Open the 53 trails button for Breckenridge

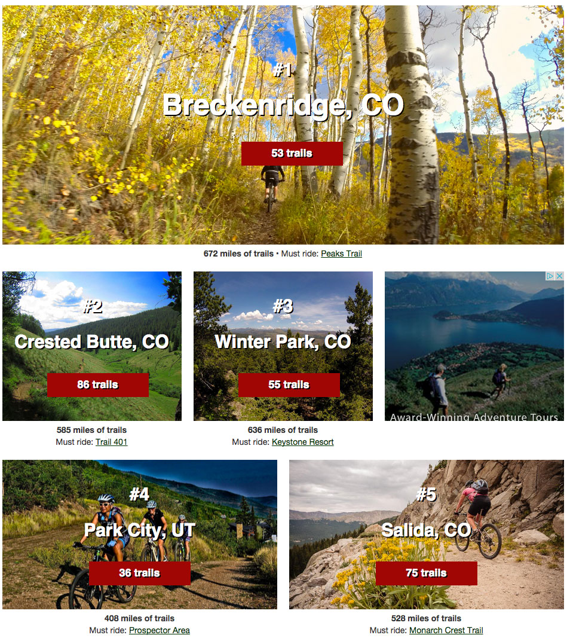coord(292,153)
